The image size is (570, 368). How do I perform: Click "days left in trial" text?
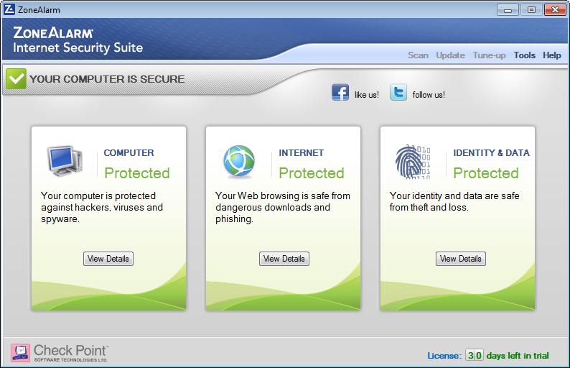pyautogui.click(x=518, y=356)
